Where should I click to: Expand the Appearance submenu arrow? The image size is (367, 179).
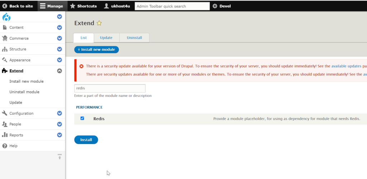tap(59, 60)
